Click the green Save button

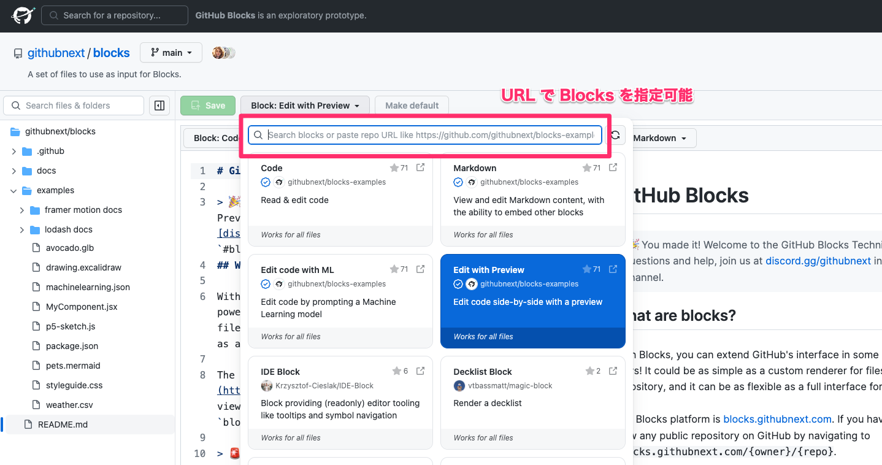coord(207,105)
